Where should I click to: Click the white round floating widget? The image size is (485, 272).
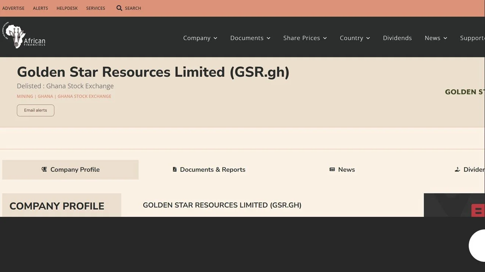coord(477,246)
